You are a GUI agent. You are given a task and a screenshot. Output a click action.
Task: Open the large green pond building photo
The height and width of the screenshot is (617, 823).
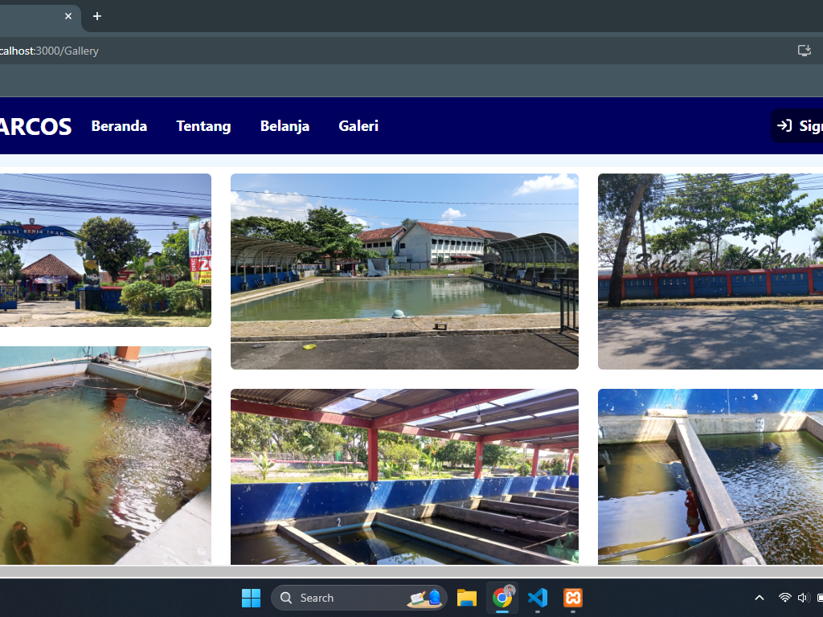pyautogui.click(x=404, y=272)
